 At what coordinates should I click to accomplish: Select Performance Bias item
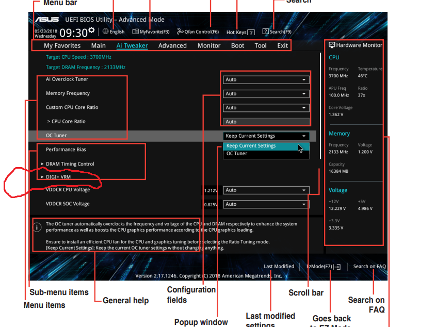(x=66, y=150)
